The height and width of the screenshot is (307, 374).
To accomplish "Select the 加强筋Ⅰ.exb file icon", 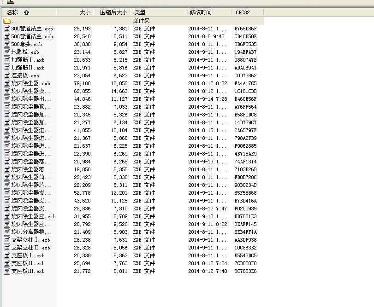I will [x=7, y=60].
